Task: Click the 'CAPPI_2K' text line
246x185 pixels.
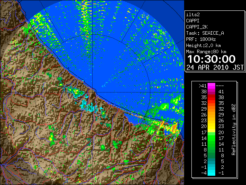Action: [197, 27]
